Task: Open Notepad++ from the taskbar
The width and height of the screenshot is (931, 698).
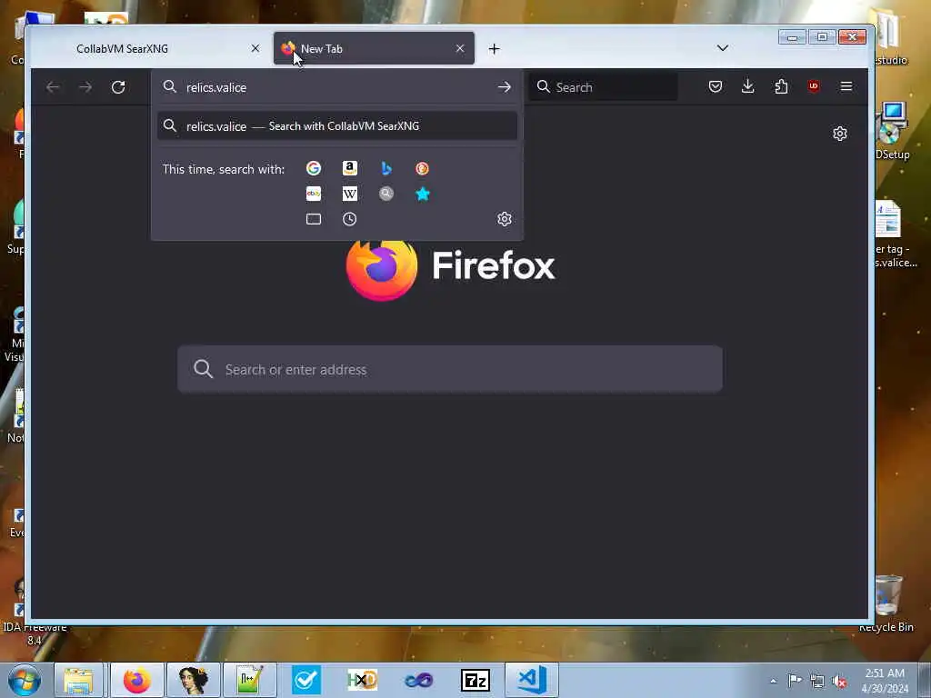Action: (x=249, y=680)
